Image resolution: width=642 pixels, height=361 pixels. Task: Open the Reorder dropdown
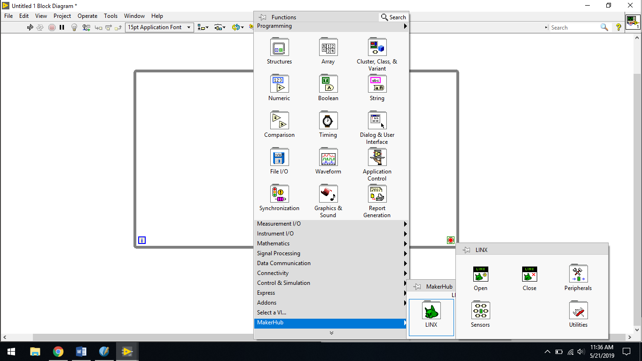(x=237, y=27)
